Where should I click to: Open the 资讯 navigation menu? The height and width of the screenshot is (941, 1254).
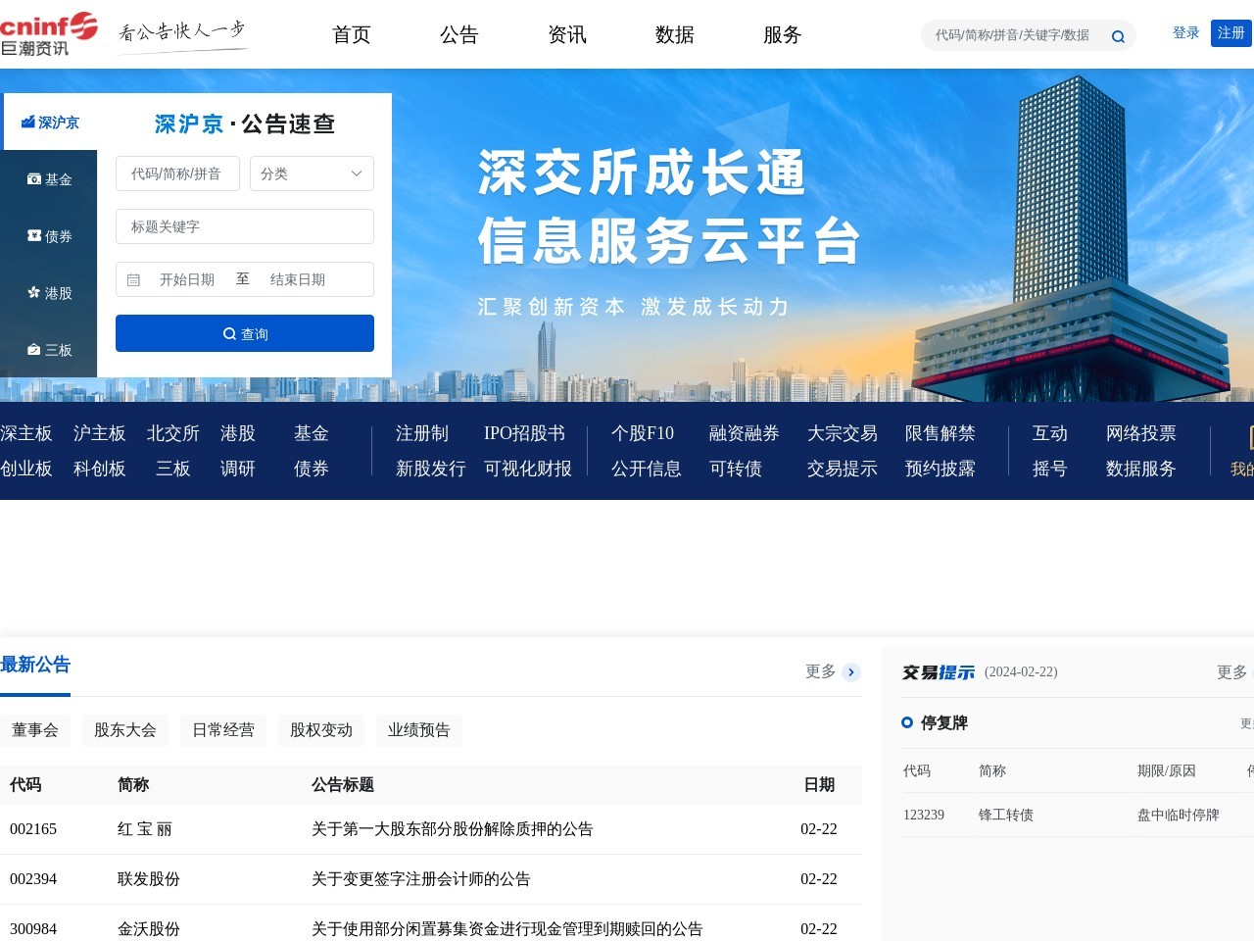[566, 35]
